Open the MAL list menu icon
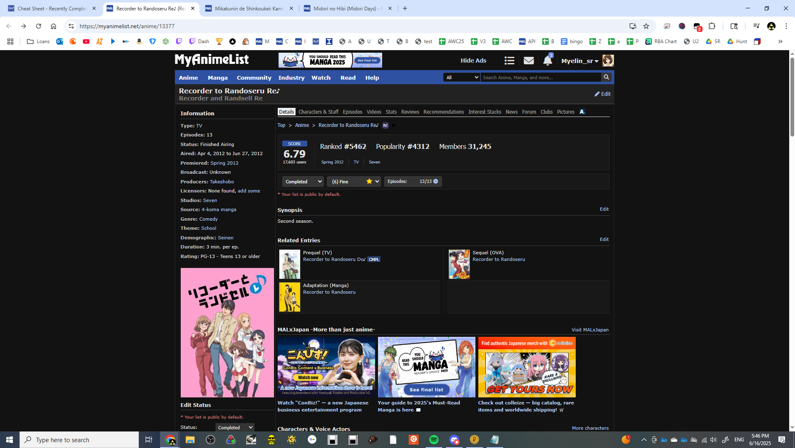Screen dimensions: 795x448 pos(509,61)
